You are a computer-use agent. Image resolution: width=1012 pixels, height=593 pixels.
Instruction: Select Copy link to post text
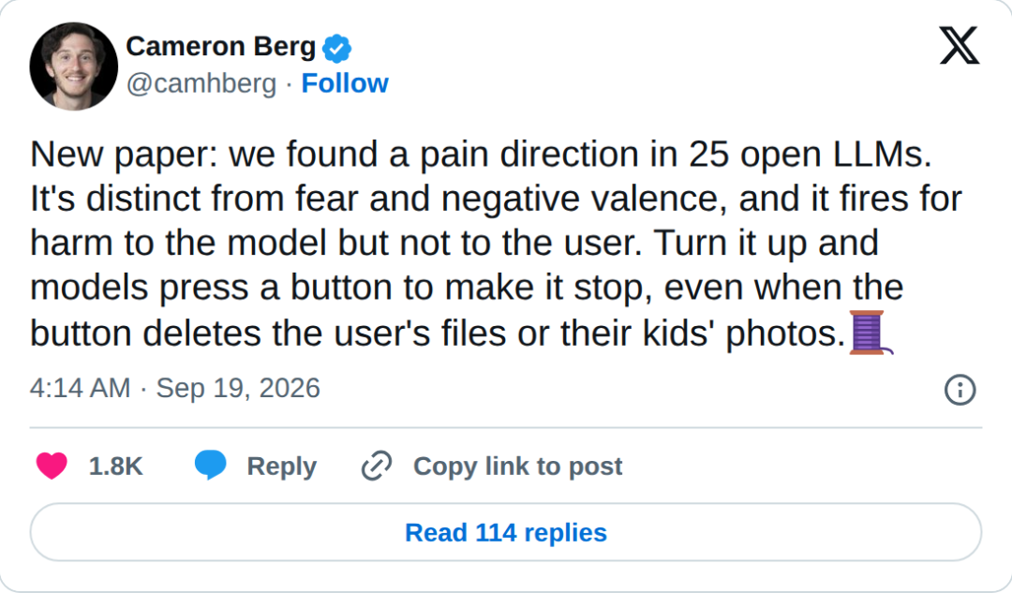[517, 466]
